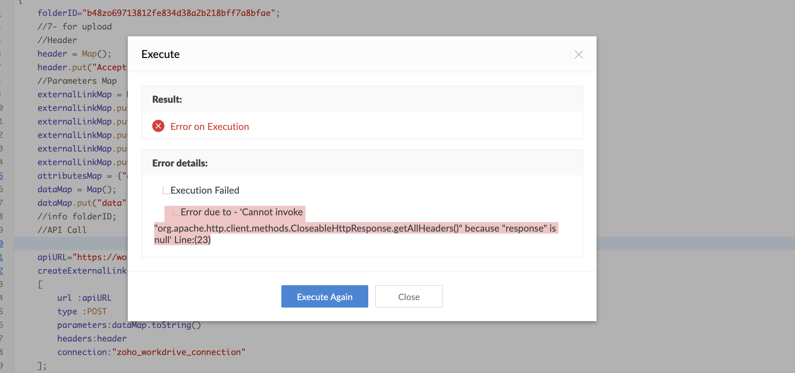Click the 'parameters:dataMap.toString()' line

click(x=129, y=325)
